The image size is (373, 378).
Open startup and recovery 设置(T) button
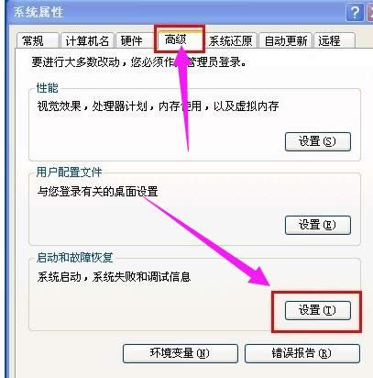tap(318, 310)
